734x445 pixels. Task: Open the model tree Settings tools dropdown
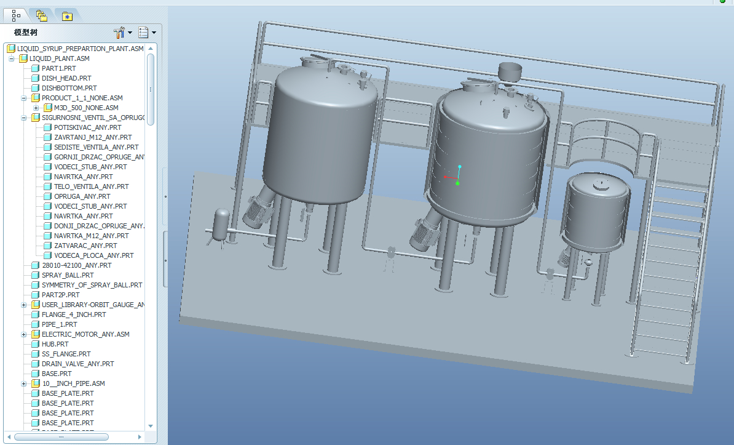[x=123, y=33]
